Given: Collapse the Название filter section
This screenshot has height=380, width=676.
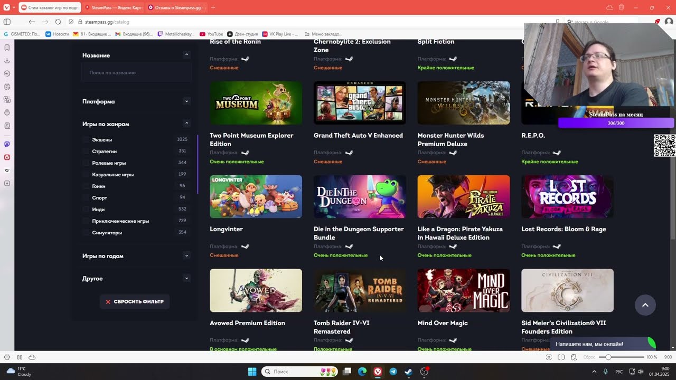Looking at the screenshot, I should coord(186,54).
